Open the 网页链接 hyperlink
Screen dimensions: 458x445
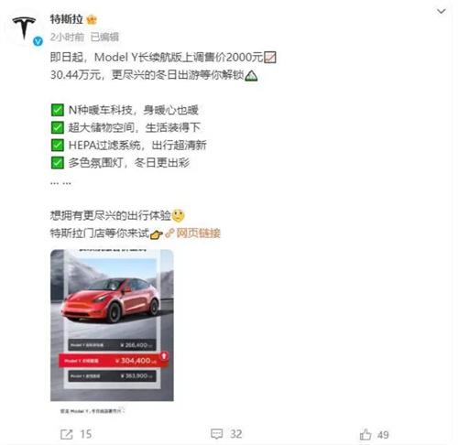(x=199, y=233)
